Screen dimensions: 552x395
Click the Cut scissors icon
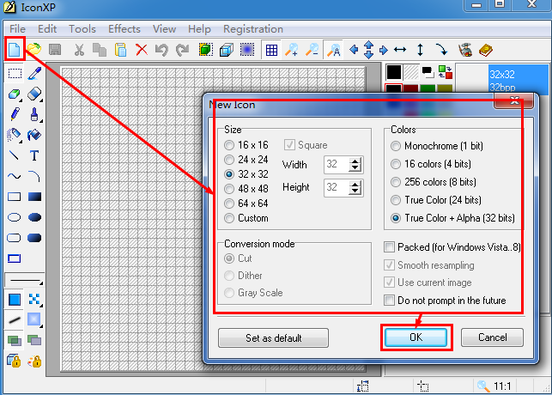click(x=79, y=50)
